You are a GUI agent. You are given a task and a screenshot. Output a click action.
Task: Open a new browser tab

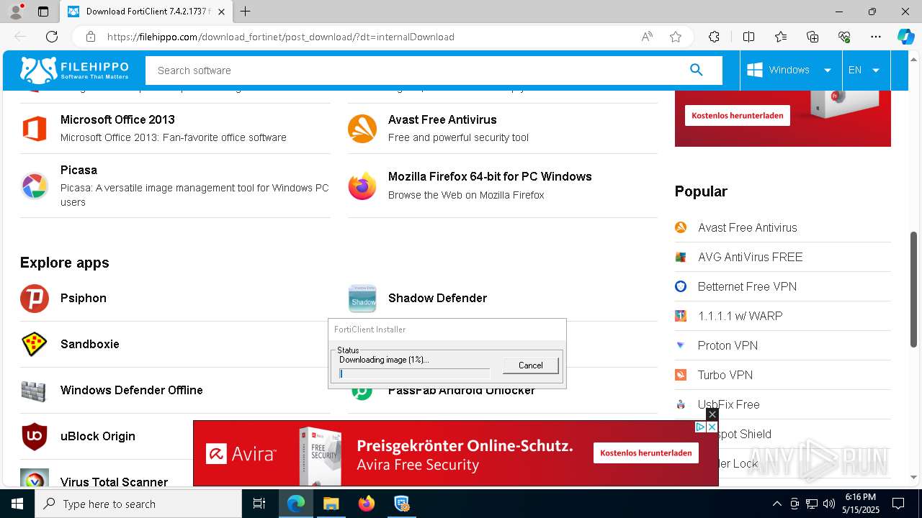246,12
